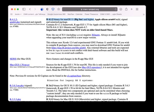Open Power Thesaurus bookmark
154x112 pixels.
[91, 14]
